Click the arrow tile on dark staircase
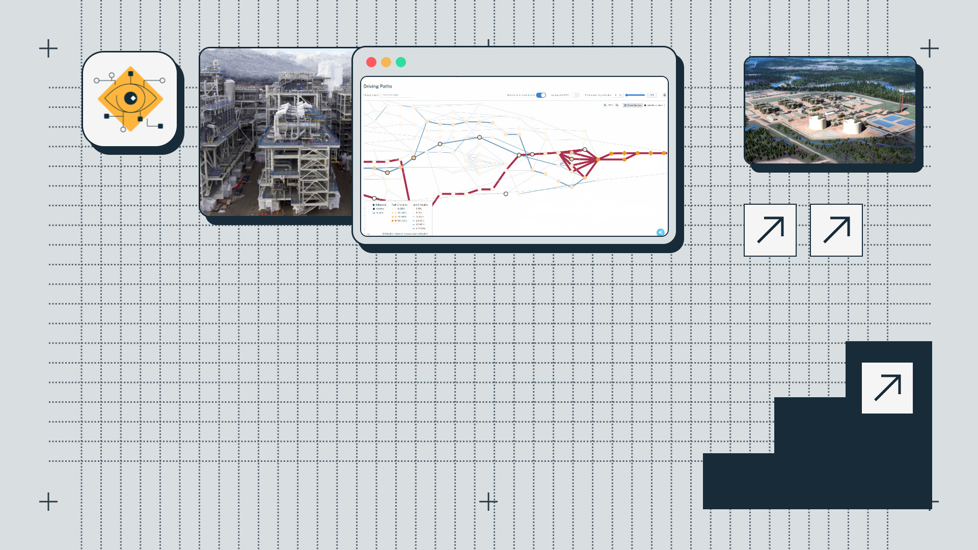Screen dimensions: 978x550 tap(887, 388)
